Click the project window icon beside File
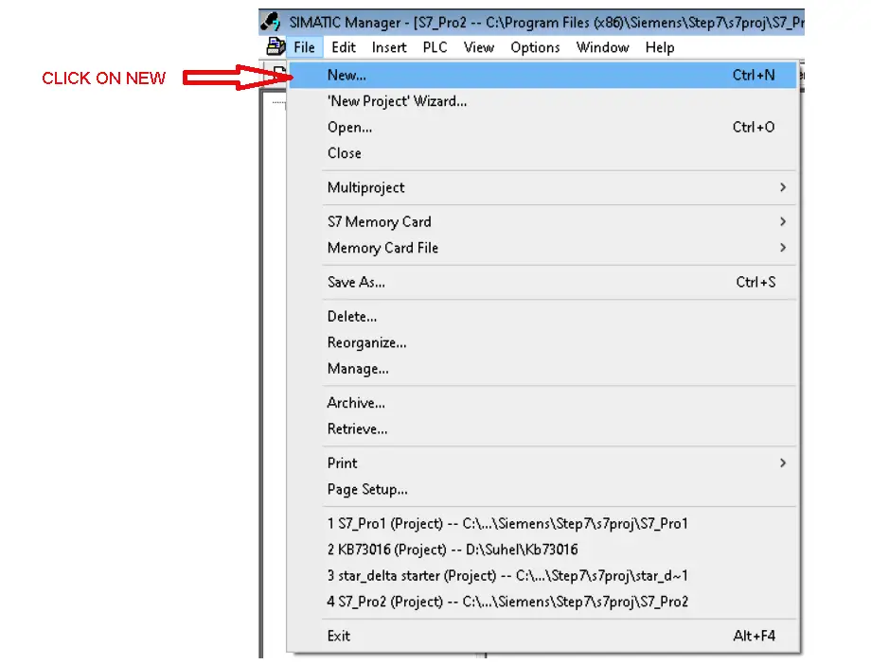Screen dimensions: 871x664 pyautogui.click(x=276, y=46)
